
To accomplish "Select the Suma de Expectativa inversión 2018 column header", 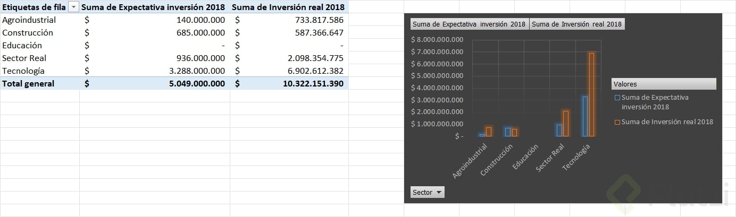I will tap(154, 7).
